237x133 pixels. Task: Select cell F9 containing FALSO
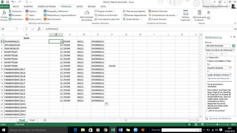click(x=112, y=66)
